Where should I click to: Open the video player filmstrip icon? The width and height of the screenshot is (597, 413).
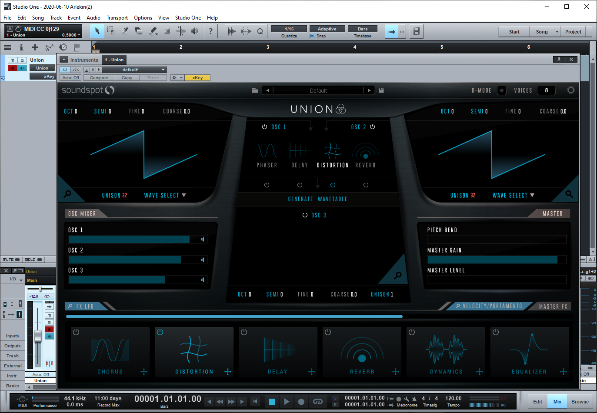click(x=417, y=31)
